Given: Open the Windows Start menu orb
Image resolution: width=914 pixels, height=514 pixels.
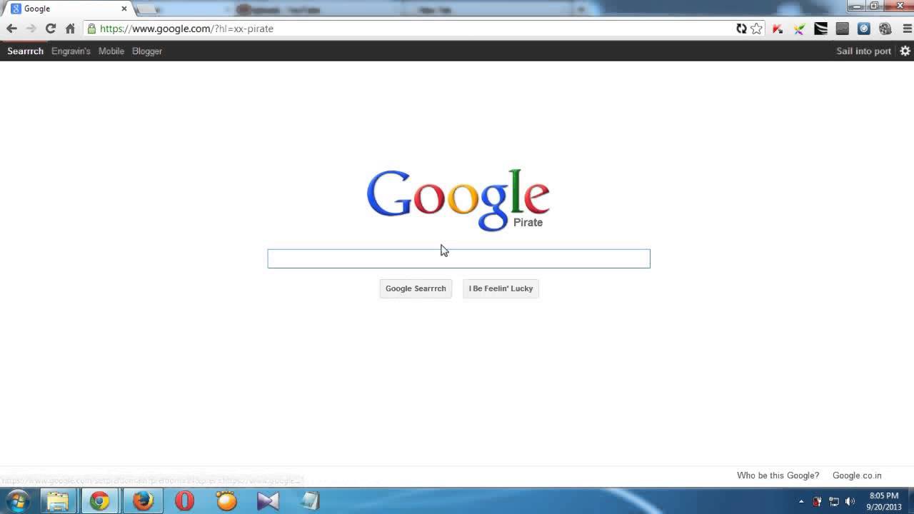Looking at the screenshot, I should [x=17, y=500].
